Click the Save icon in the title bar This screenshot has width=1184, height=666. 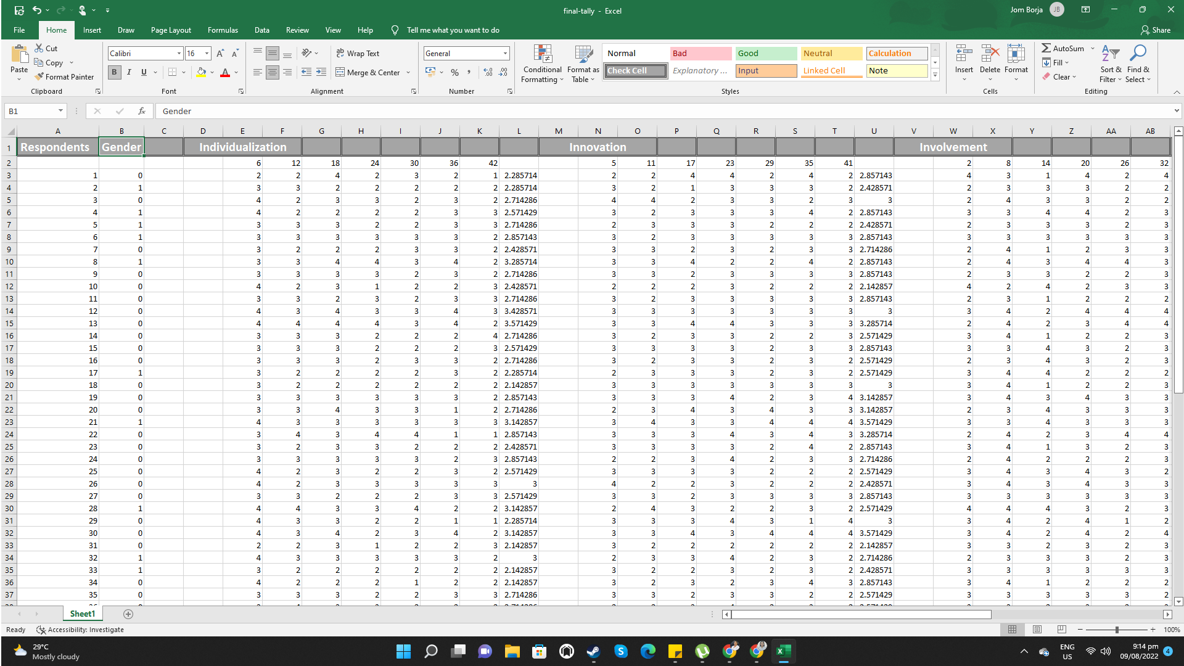[x=19, y=10]
